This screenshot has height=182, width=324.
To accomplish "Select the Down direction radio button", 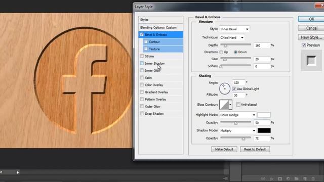I will click(x=235, y=52).
